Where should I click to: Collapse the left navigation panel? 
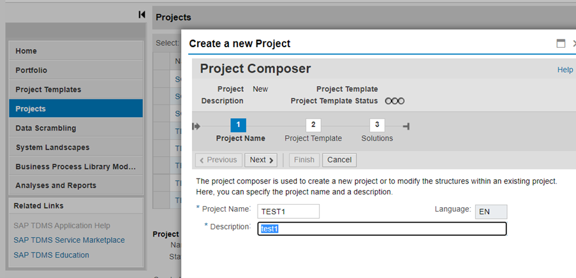[x=142, y=15]
